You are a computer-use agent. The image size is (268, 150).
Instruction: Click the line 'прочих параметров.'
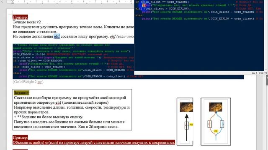(32, 112)
